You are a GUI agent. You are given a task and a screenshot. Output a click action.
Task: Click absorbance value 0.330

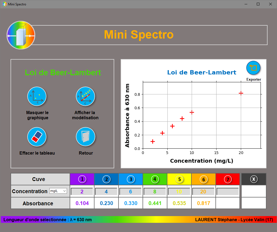(x=131, y=203)
